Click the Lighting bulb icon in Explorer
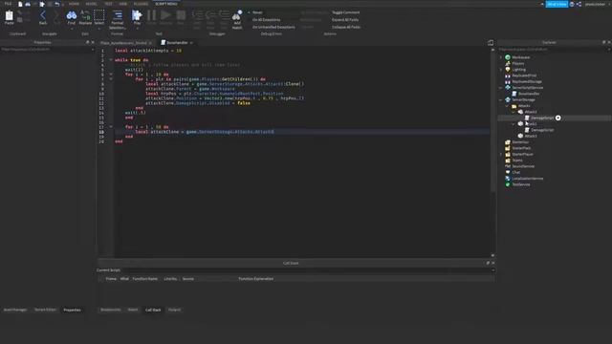The height and width of the screenshot is (344, 612). click(508, 70)
